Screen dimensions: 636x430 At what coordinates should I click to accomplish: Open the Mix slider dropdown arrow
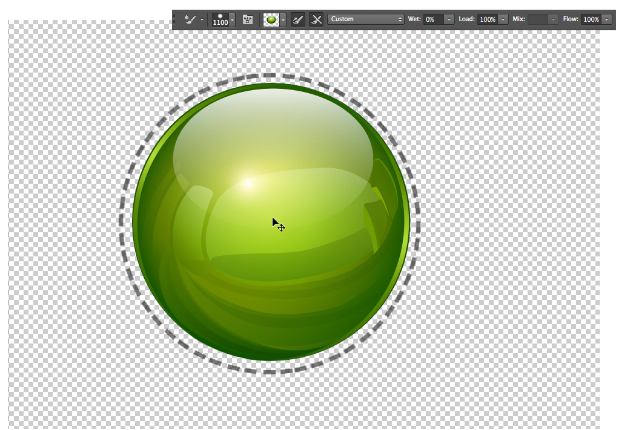(x=553, y=19)
